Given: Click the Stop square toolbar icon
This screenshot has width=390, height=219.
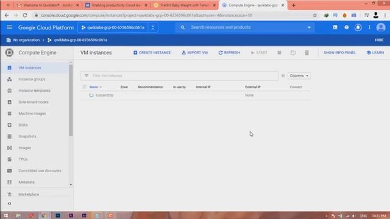Looking at the screenshot, I should (279, 53).
